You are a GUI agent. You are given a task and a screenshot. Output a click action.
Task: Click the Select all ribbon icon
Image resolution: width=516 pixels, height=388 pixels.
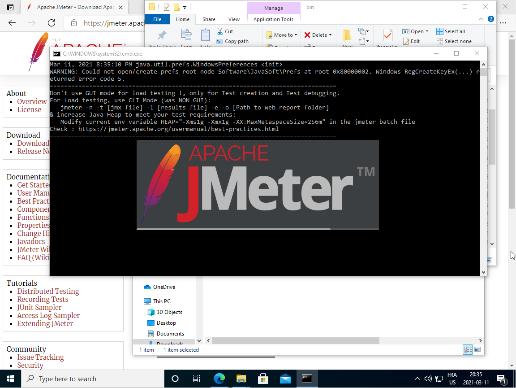click(x=440, y=31)
